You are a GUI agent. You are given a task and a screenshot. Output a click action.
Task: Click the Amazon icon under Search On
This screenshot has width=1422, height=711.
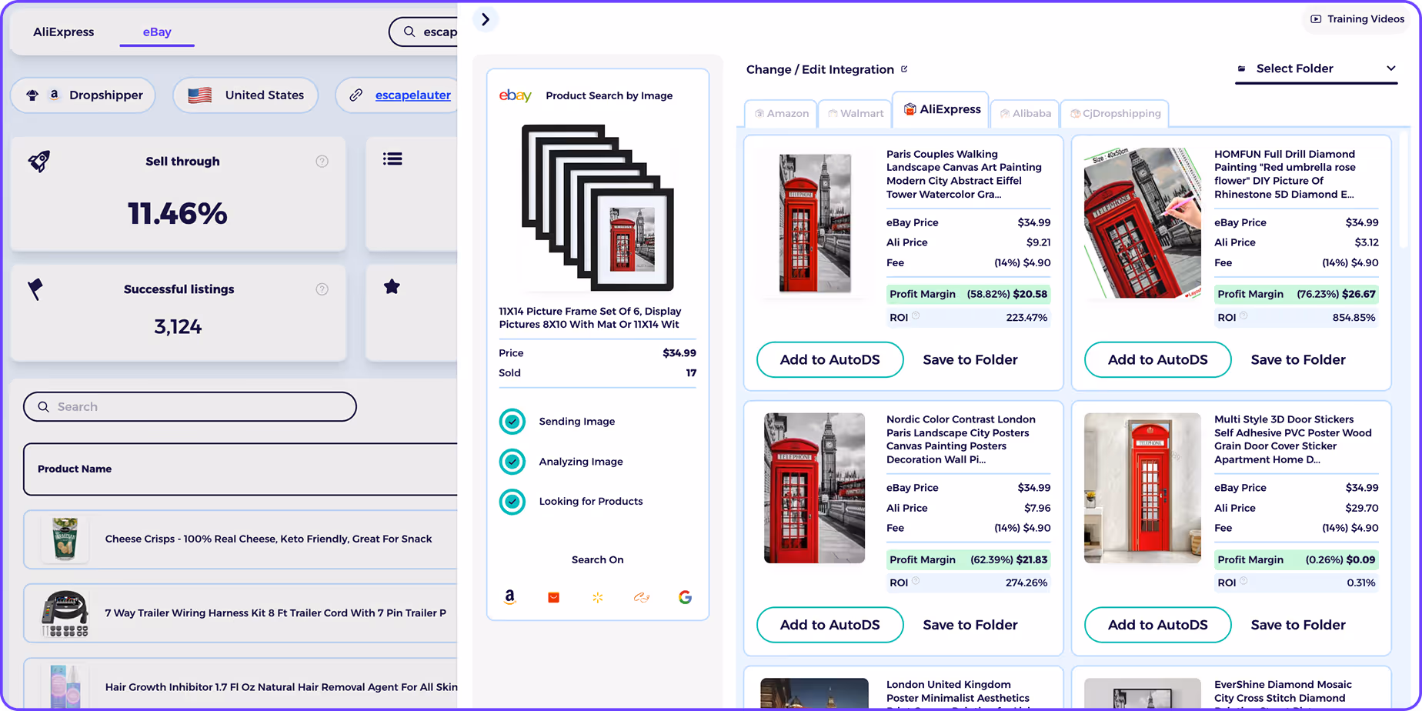tap(509, 597)
